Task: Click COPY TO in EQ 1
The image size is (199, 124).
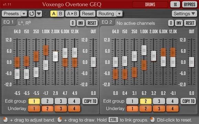Action: [x=90, y=101]
